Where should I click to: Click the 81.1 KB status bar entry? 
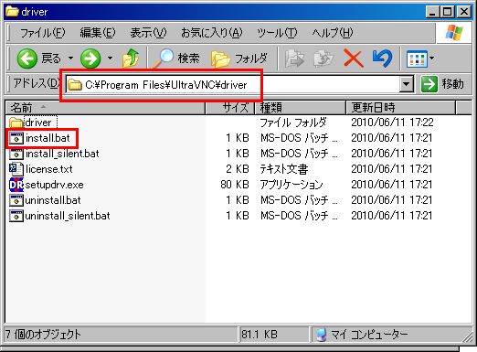click(x=260, y=335)
